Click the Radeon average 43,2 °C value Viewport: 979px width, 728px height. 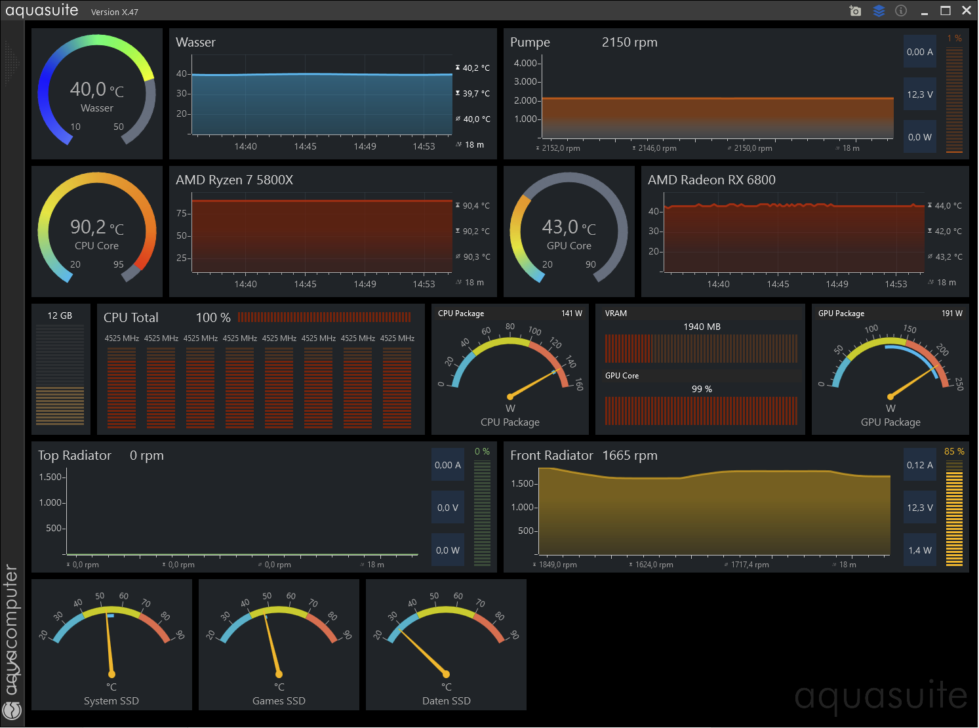pyautogui.click(x=949, y=256)
